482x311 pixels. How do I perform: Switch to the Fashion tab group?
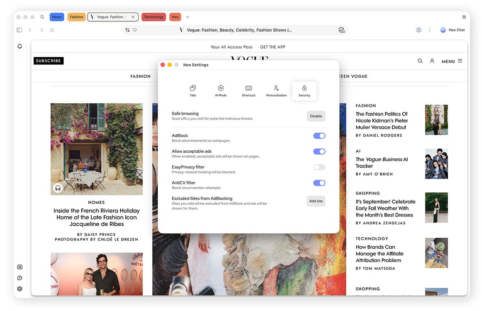[76, 17]
